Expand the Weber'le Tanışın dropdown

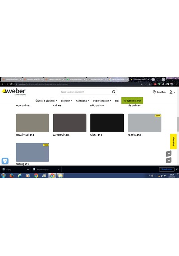pyautogui.click(x=102, y=101)
